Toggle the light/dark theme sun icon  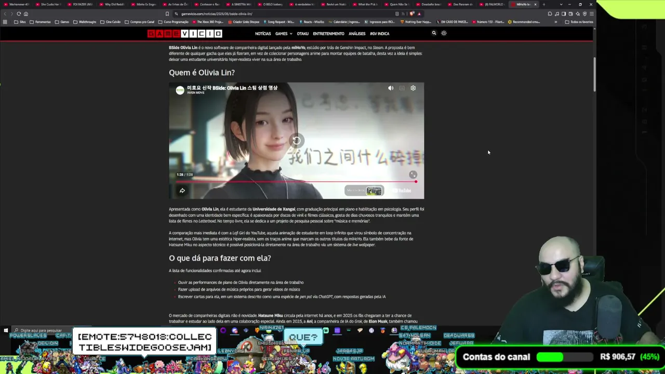444,33
